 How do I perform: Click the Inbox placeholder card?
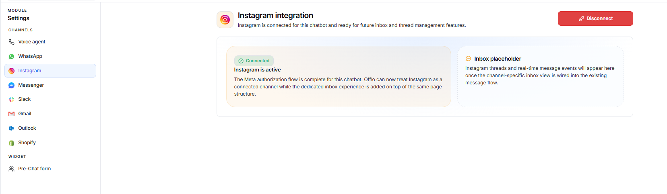click(x=541, y=76)
